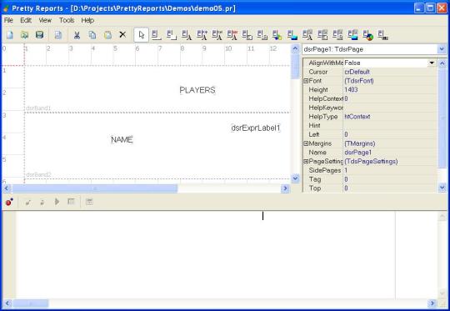Image resolution: width=450 pixels, height=311 pixels.
Task: Pick the component icon with a pie chart
Action: coord(367,35)
